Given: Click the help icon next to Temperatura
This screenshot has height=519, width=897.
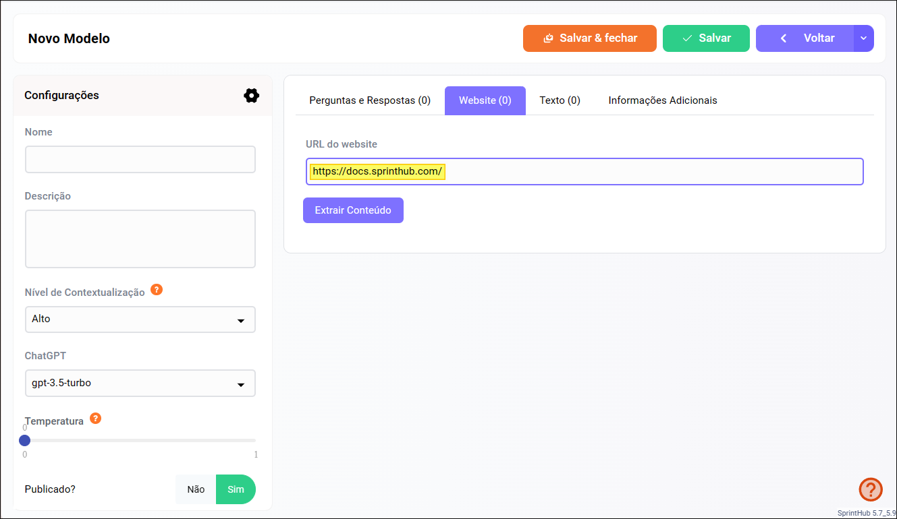Looking at the screenshot, I should click(x=95, y=419).
